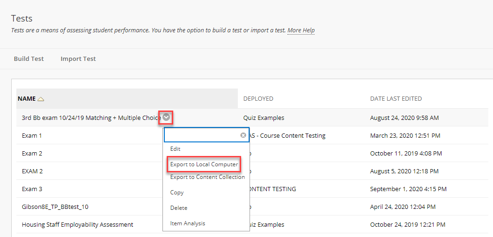This screenshot has width=493, height=237.
Task: Open options chevron beside 3rd Bb exam
Action: [x=166, y=118]
